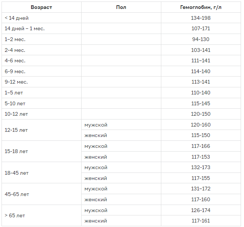This screenshot has width=244, height=227.
Task: Select the '< 14 дней' age cell
Action: click(x=16, y=18)
